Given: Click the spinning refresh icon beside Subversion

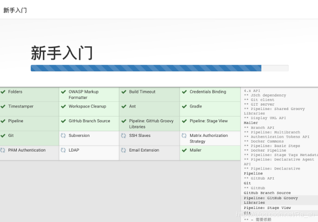Looking at the screenshot, I should [x=63, y=136].
